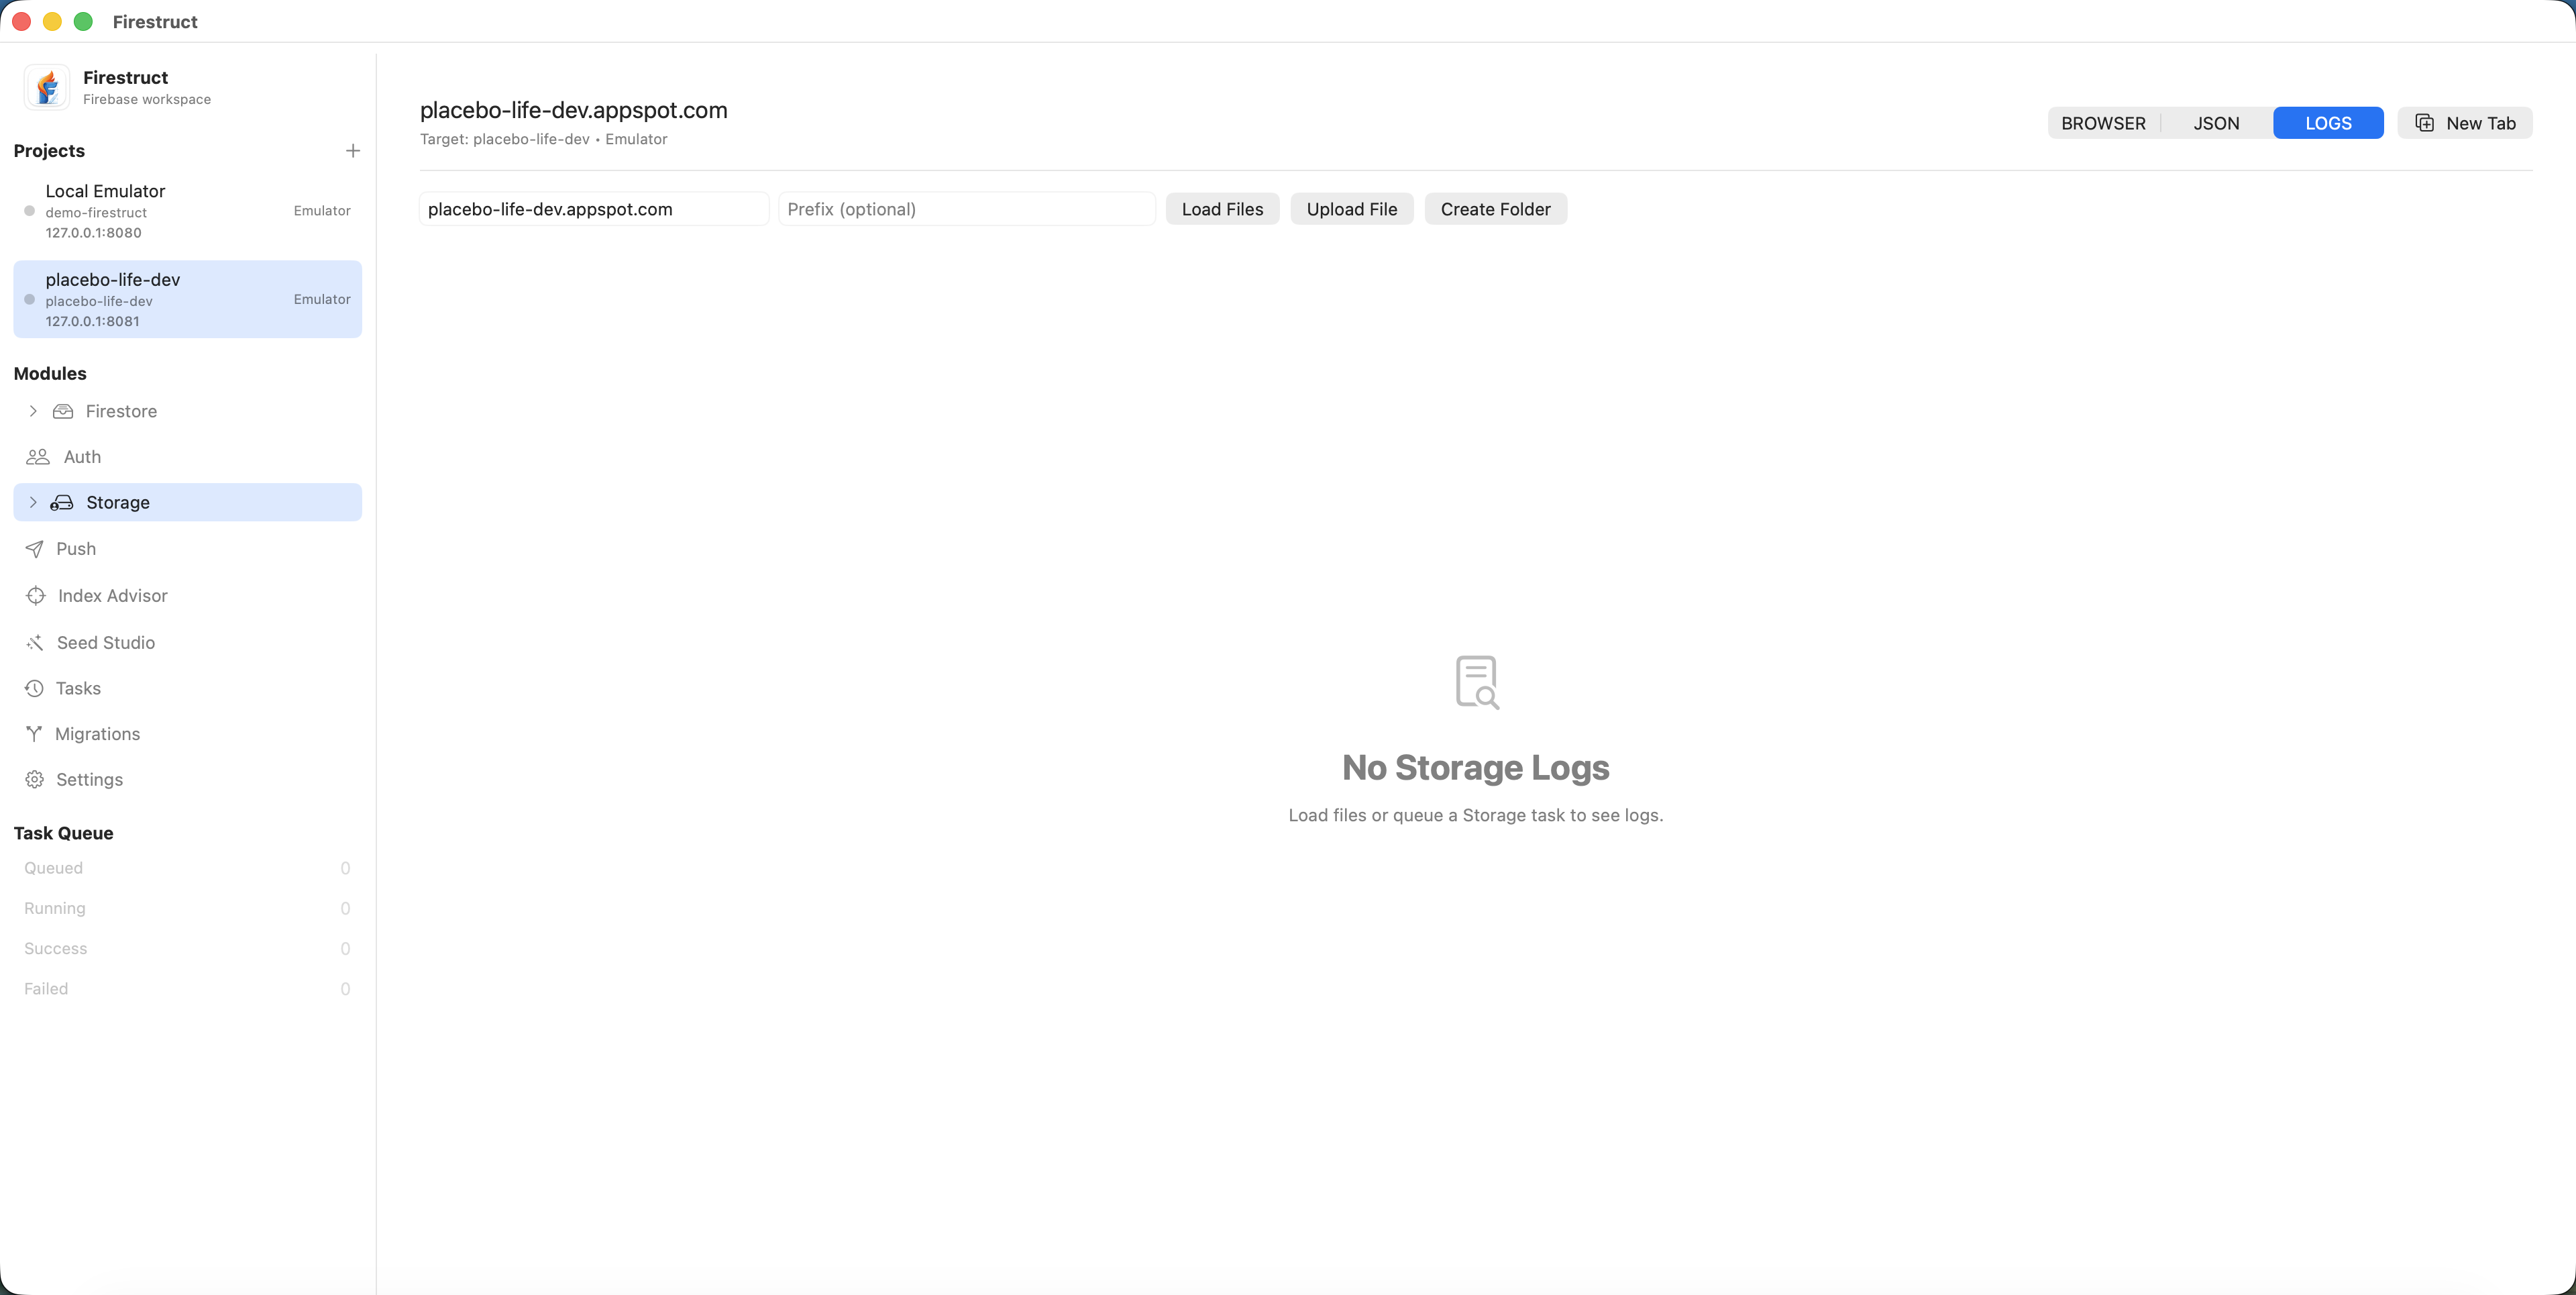Click the Storage module icon
This screenshot has width=2576, height=1295.
point(63,502)
